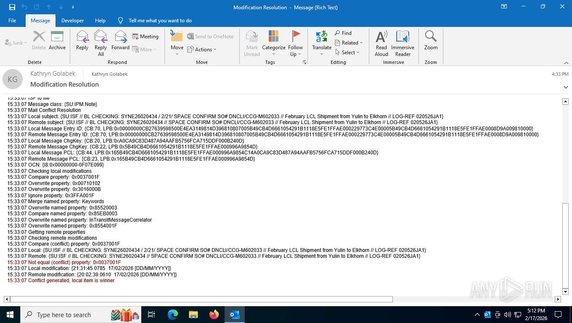Click the Zoom magnifier button
The image size is (572, 323).
tap(431, 41)
